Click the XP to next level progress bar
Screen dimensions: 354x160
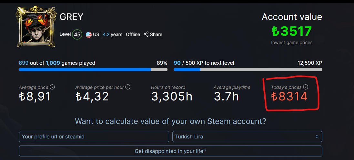click(248, 69)
